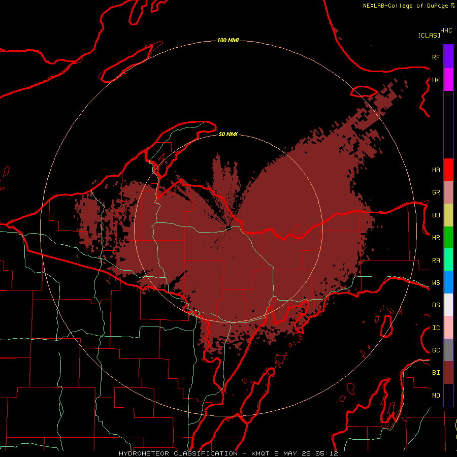Click the HA red legend swatch

point(448,170)
